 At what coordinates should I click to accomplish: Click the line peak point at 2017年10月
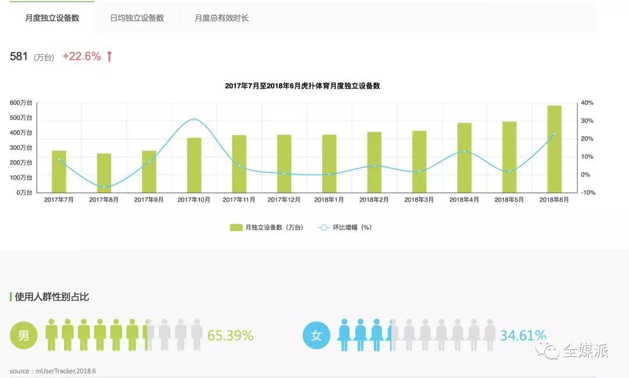[x=194, y=119]
